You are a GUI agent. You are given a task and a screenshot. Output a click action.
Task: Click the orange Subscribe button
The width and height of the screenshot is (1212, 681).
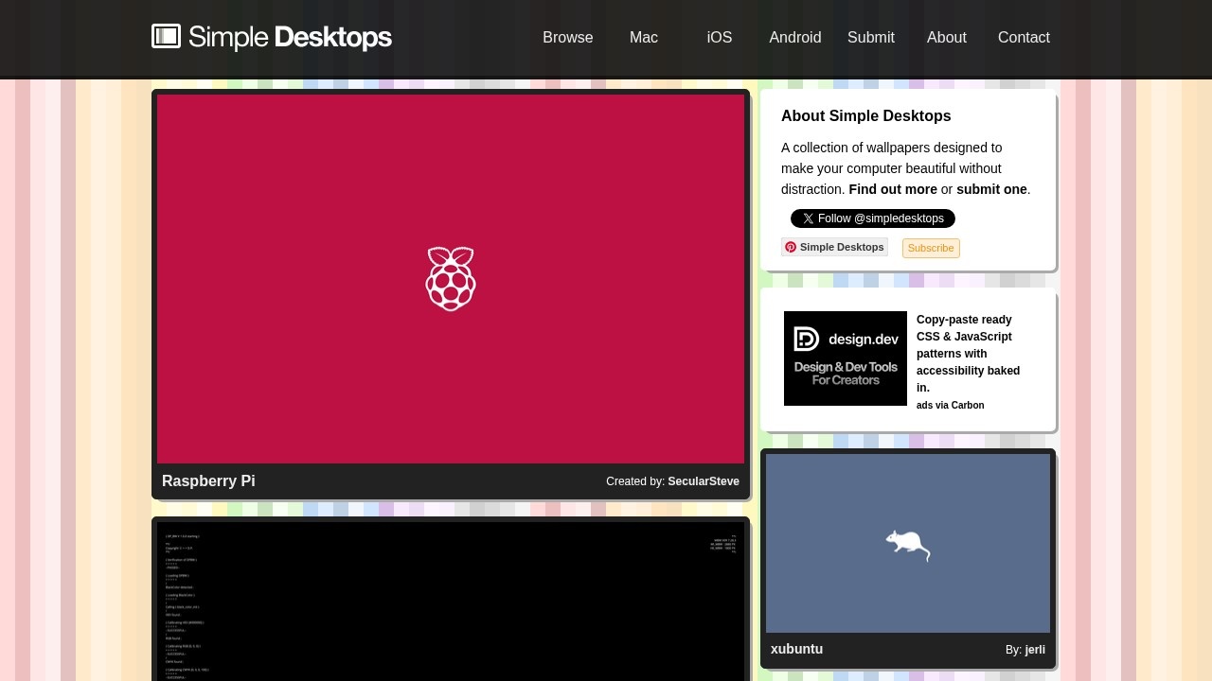pyautogui.click(x=931, y=248)
